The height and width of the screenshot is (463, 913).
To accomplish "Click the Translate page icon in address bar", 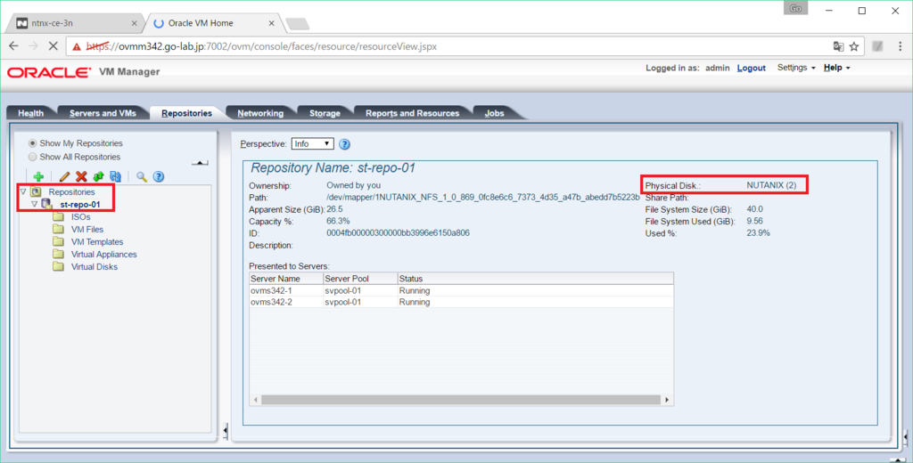I will 838,46.
